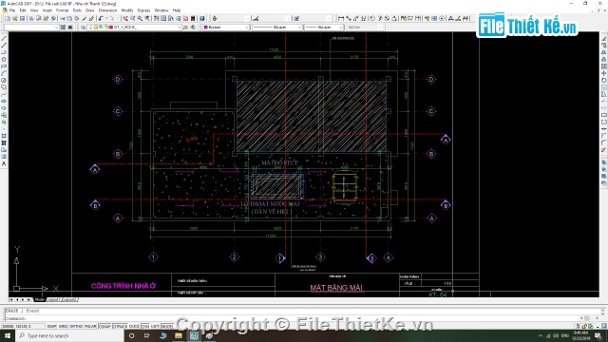The height and width of the screenshot is (342, 608).
Task: Click layer color swatch in layer dropdown
Action: (x=111, y=28)
